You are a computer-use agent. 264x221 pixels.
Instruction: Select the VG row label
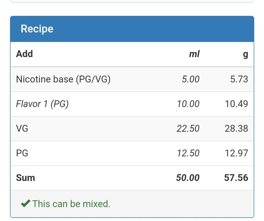(x=22, y=129)
